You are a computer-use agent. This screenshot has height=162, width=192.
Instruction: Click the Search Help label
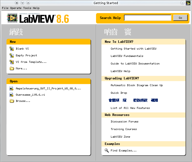110,18
